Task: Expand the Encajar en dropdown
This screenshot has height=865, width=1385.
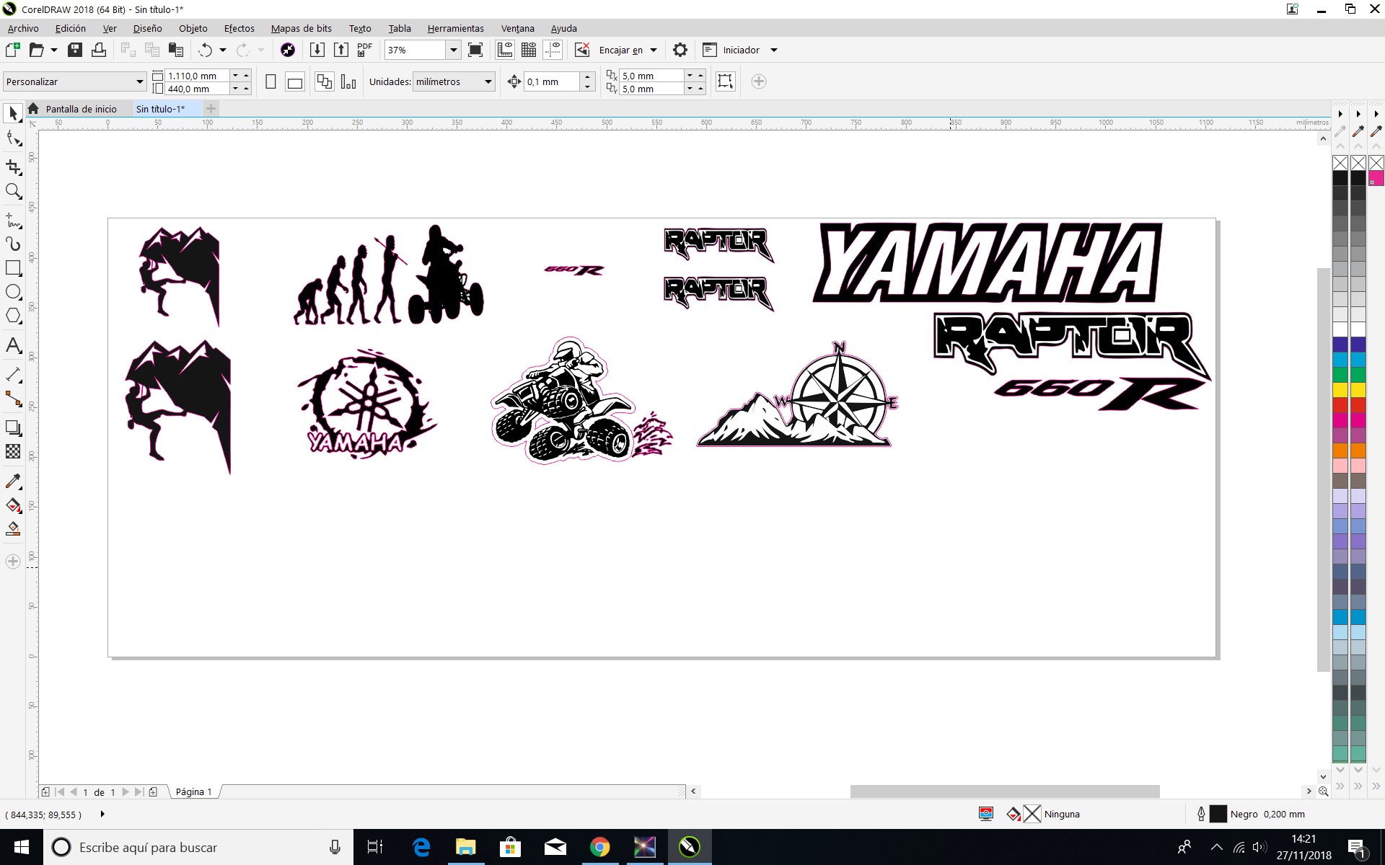Action: [x=654, y=50]
